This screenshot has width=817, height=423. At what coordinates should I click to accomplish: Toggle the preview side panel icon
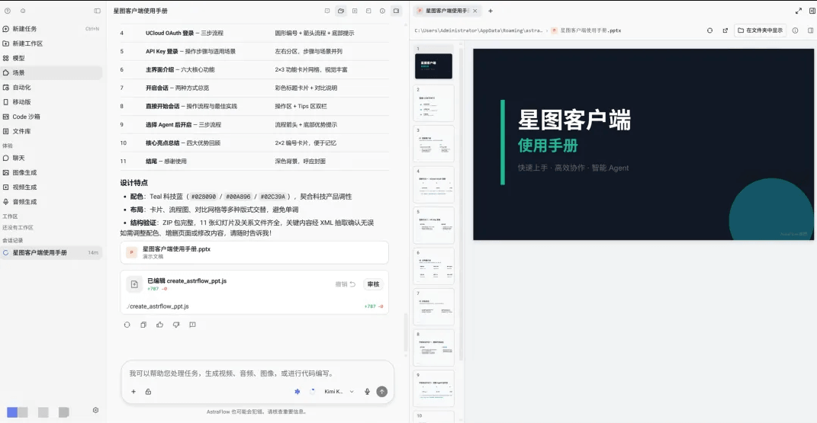[810, 30]
